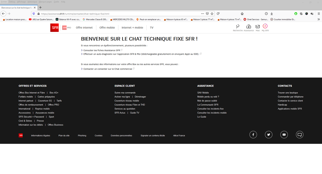
Task: Open SFR YouTube channel icon
Action: [x=284, y=135]
